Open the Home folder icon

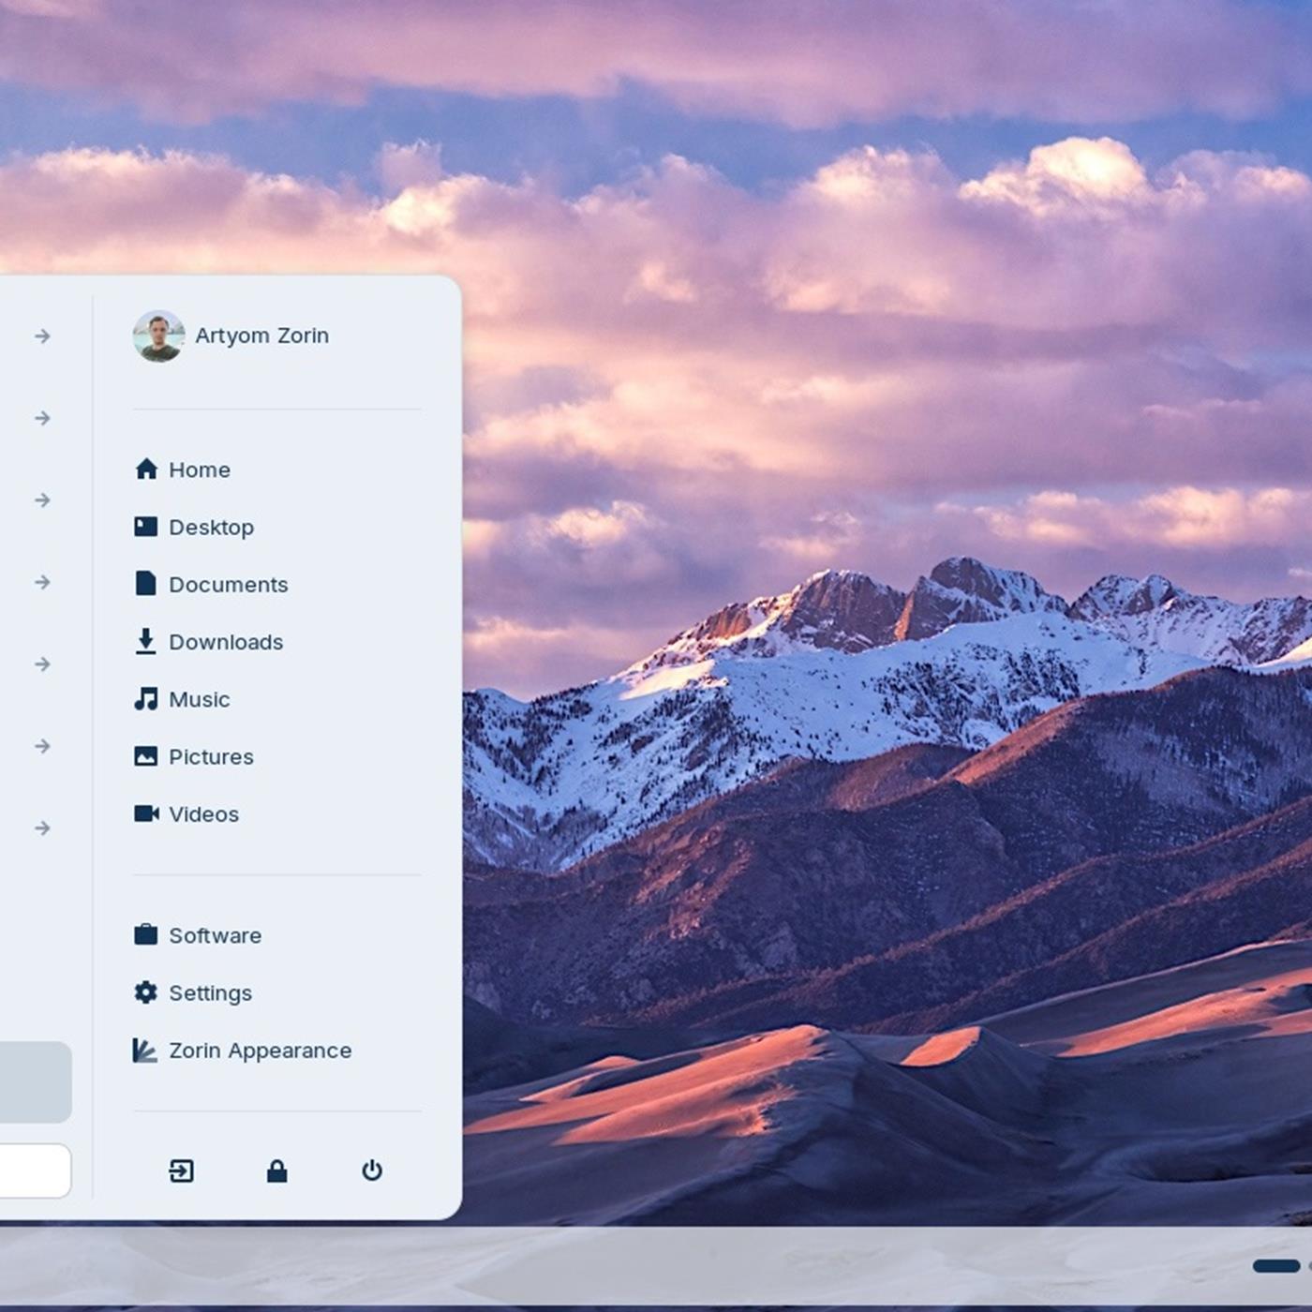[147, 470]
